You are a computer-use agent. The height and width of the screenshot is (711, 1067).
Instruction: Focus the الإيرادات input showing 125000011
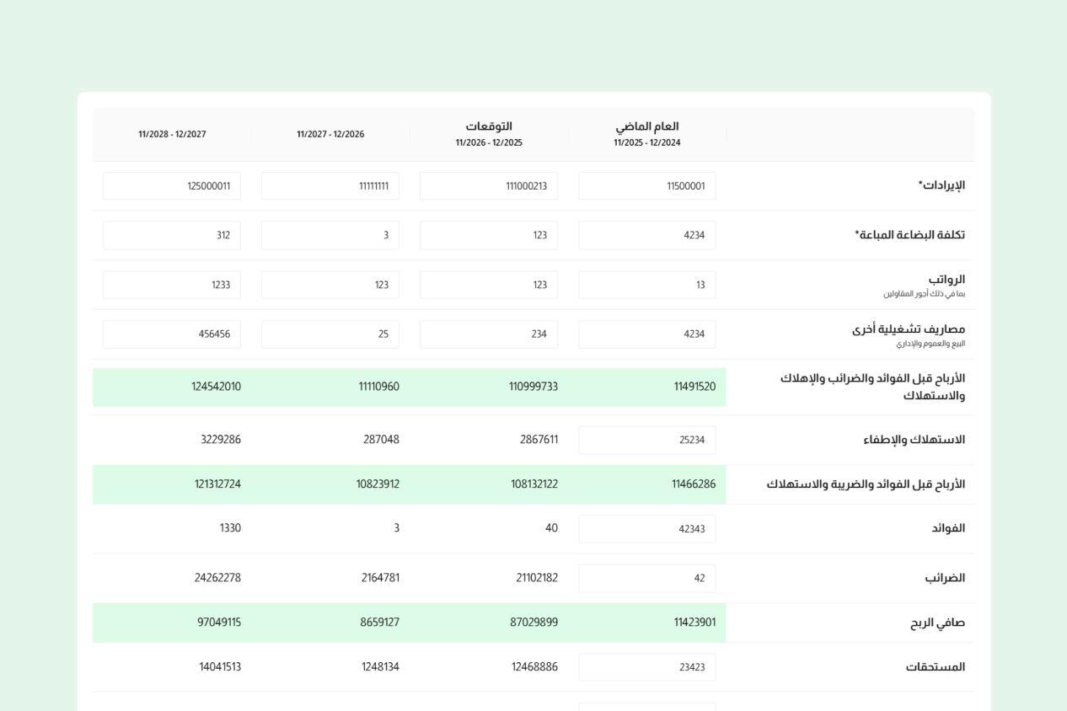click(x=171, y=186)
